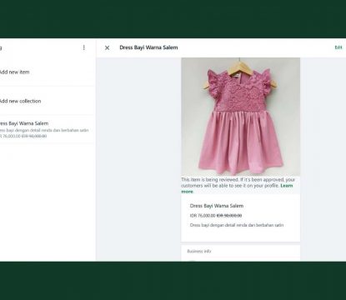
Task: Click the satin dress description in details card
Action: pyautogui.click(x=237, y=225)
